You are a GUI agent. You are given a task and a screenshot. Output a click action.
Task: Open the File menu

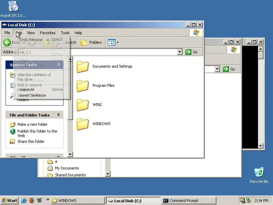(7, 33)
